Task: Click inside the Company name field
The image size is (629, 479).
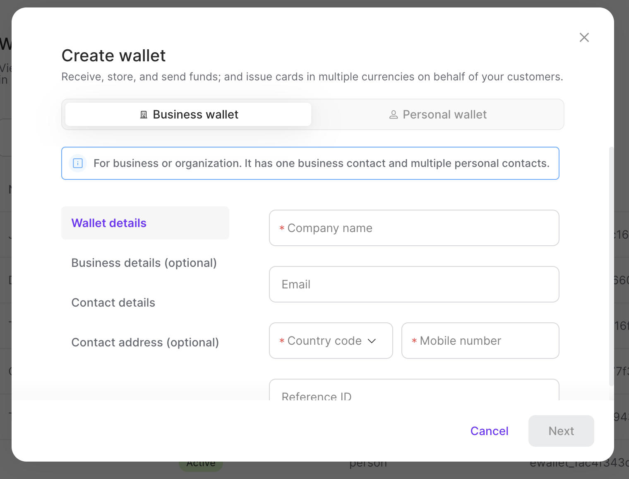Action: pyautogui.click(x=414, y=228)
